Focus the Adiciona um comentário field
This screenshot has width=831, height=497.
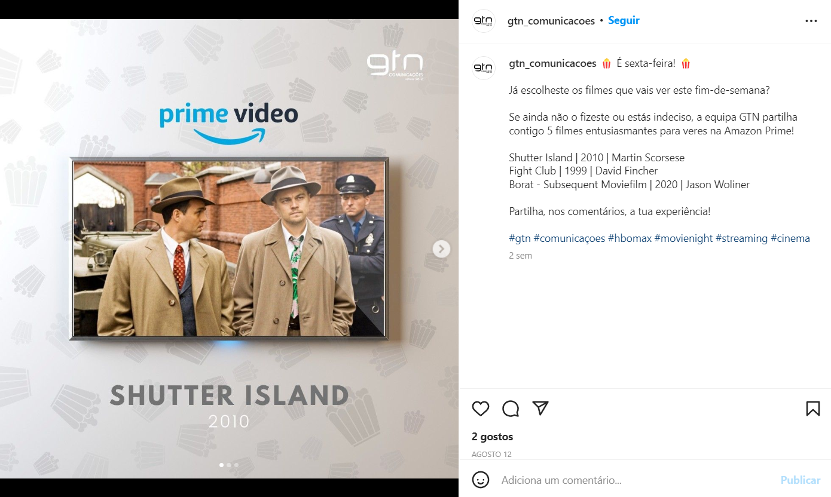637,480
